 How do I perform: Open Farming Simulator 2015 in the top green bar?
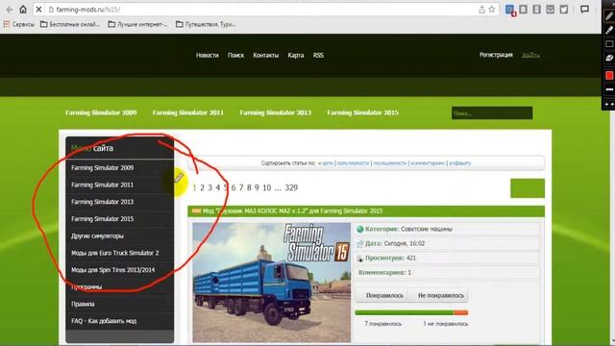click(363, 112)
